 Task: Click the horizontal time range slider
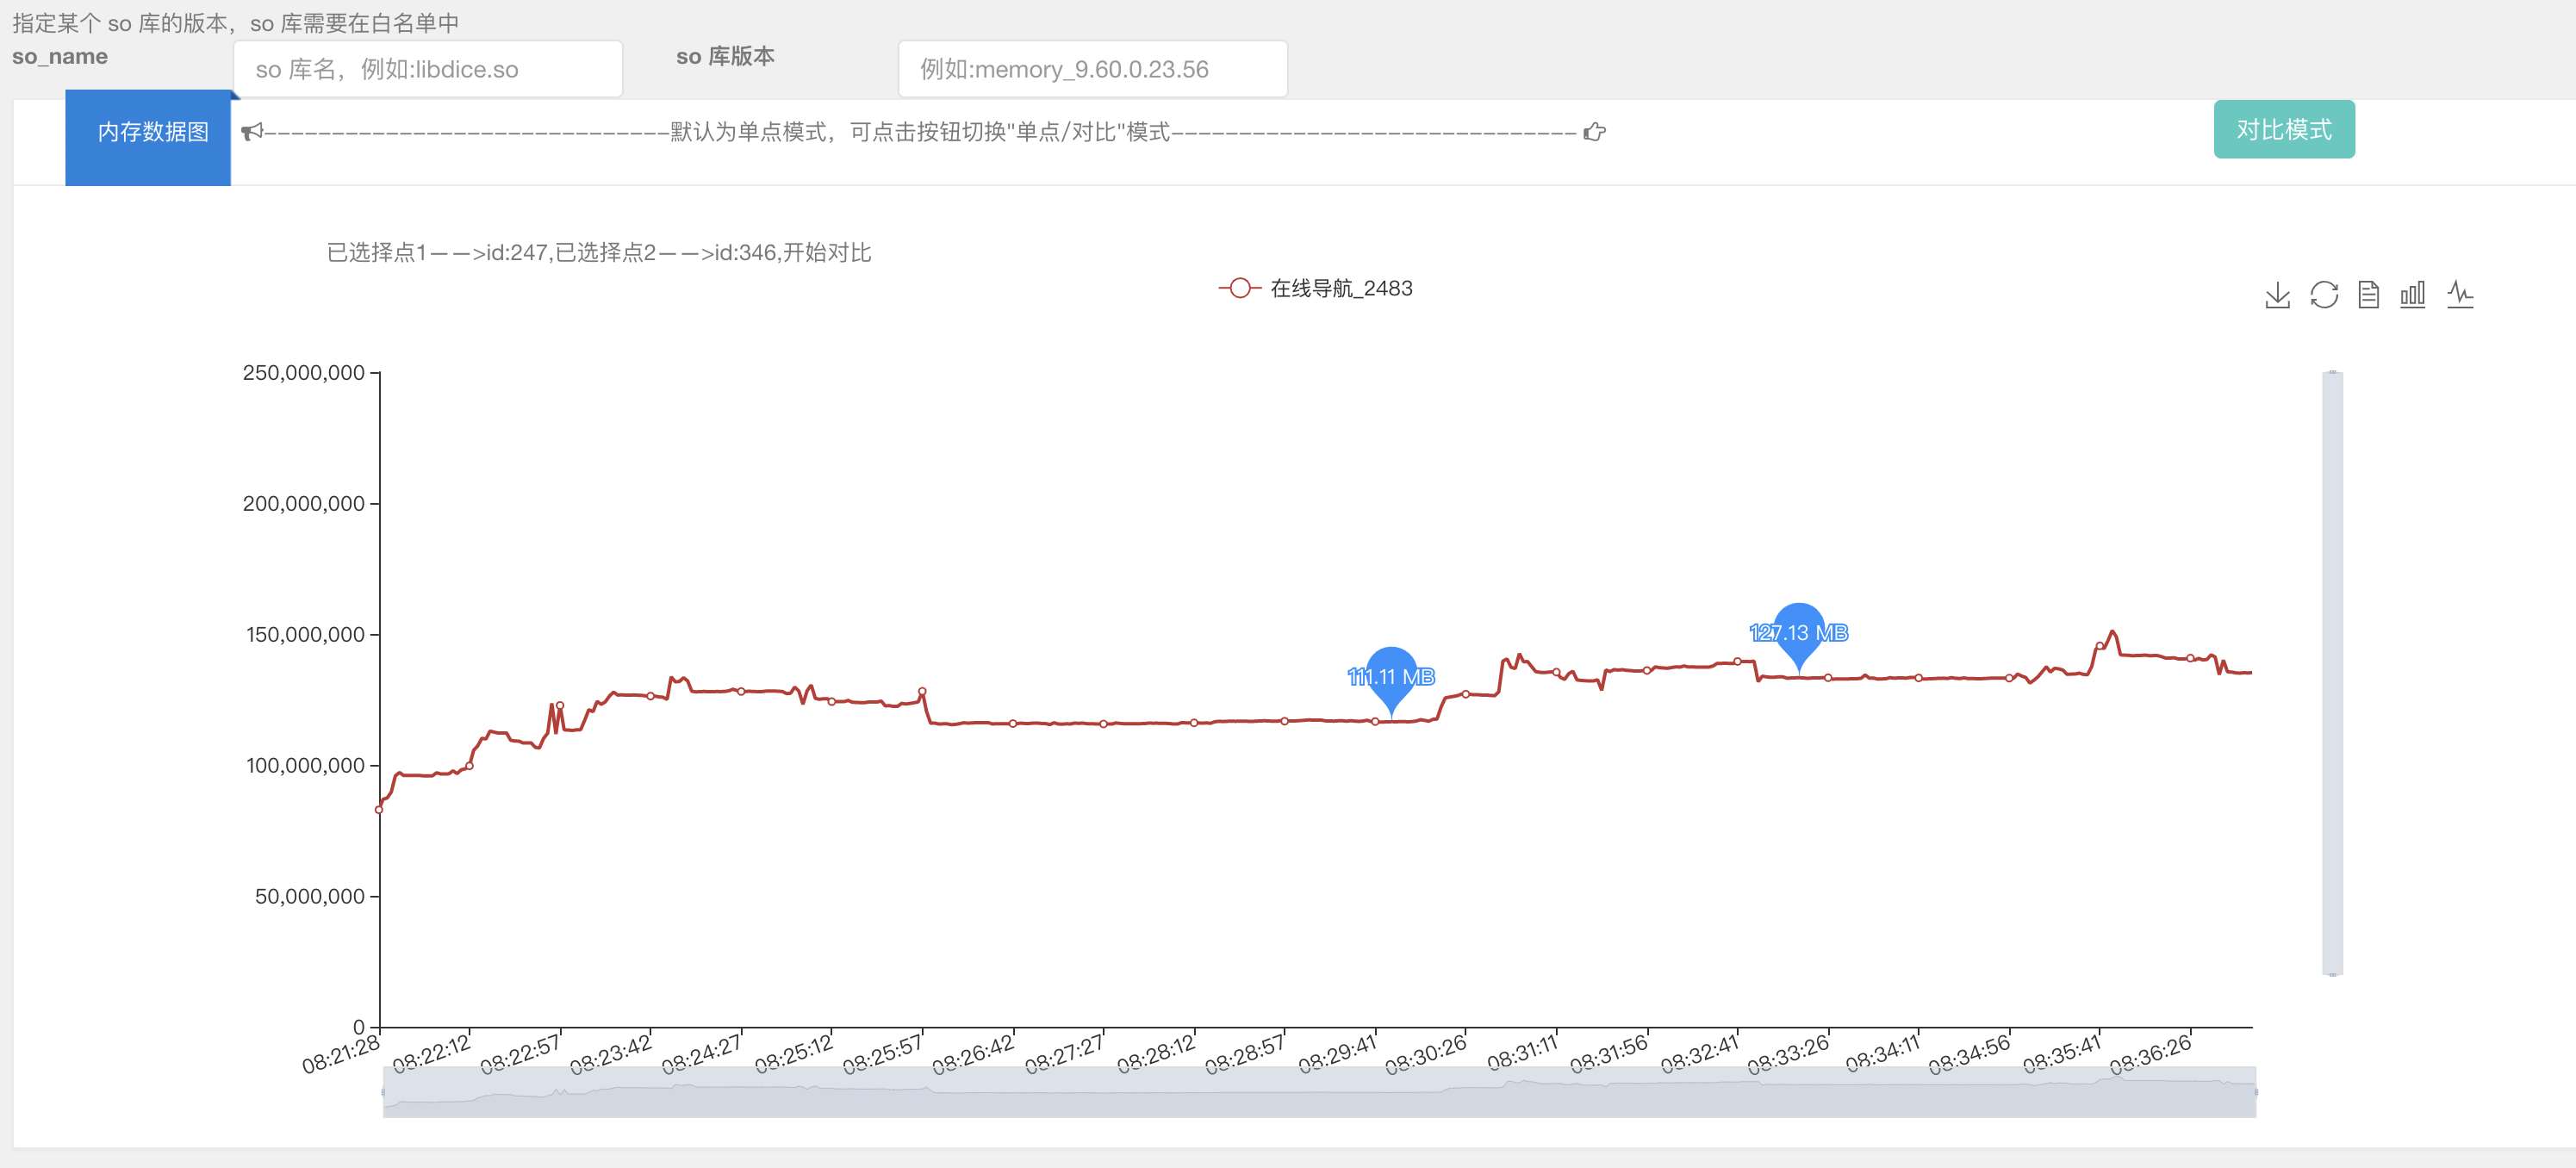[1318, 1091]
